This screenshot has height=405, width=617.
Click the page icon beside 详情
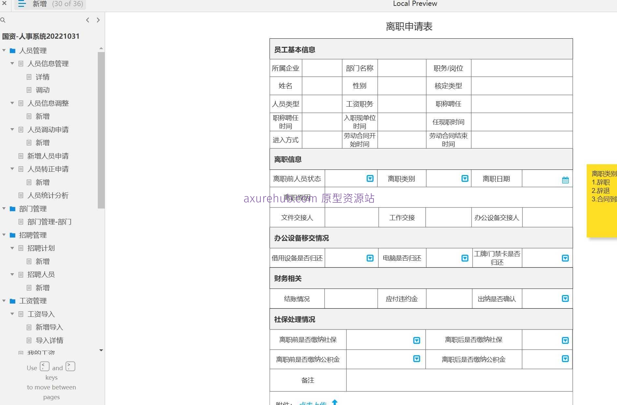tap(29, 77)
